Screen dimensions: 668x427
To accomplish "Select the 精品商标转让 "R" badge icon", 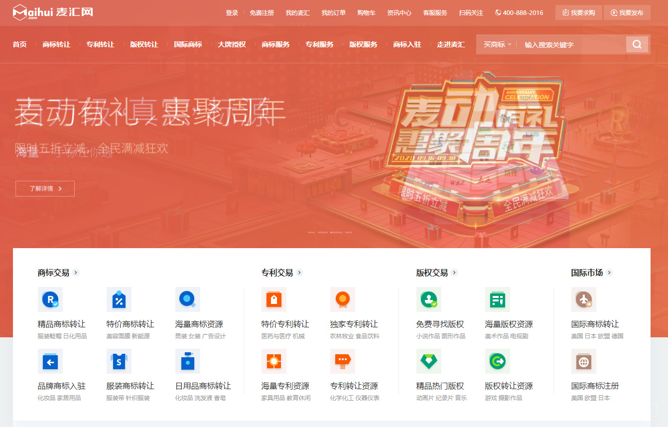I will pos(50,299).
